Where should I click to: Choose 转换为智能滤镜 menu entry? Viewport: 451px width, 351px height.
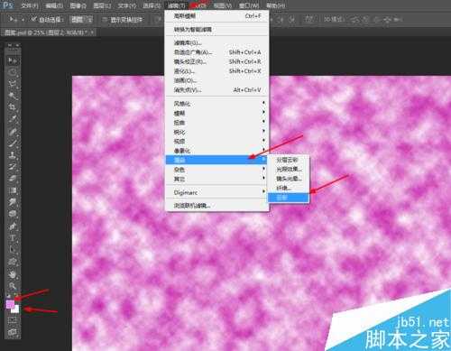216,29
